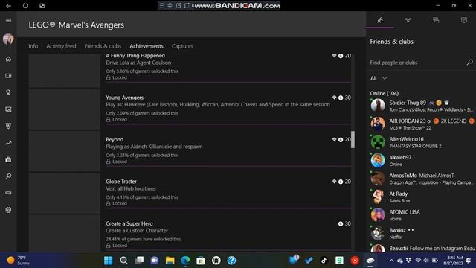
Task: Click the Globe Trotter achievement thumbnail
Action: pos(65,194)
